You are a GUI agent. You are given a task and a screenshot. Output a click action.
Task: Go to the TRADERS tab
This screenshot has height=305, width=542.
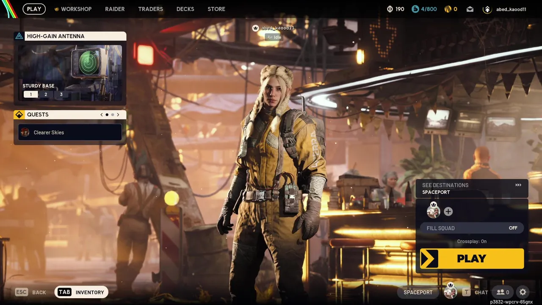pyautogui.click(x=150, y=9)
